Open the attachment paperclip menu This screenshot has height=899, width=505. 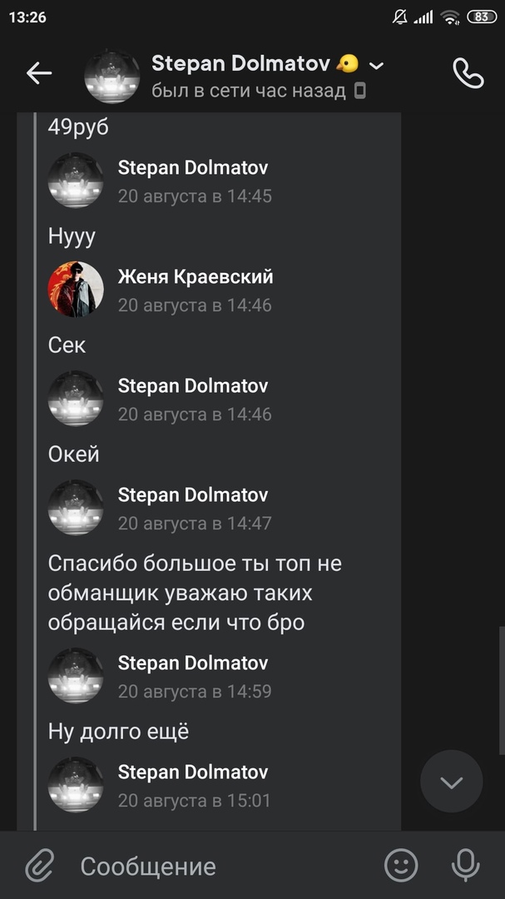40,865
